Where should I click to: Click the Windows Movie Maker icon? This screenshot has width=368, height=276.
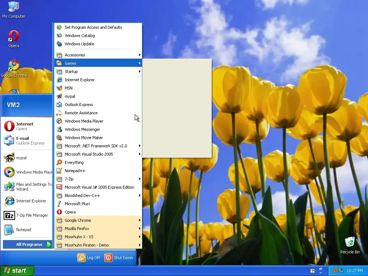pyautogui.click(x=59, y=138)
